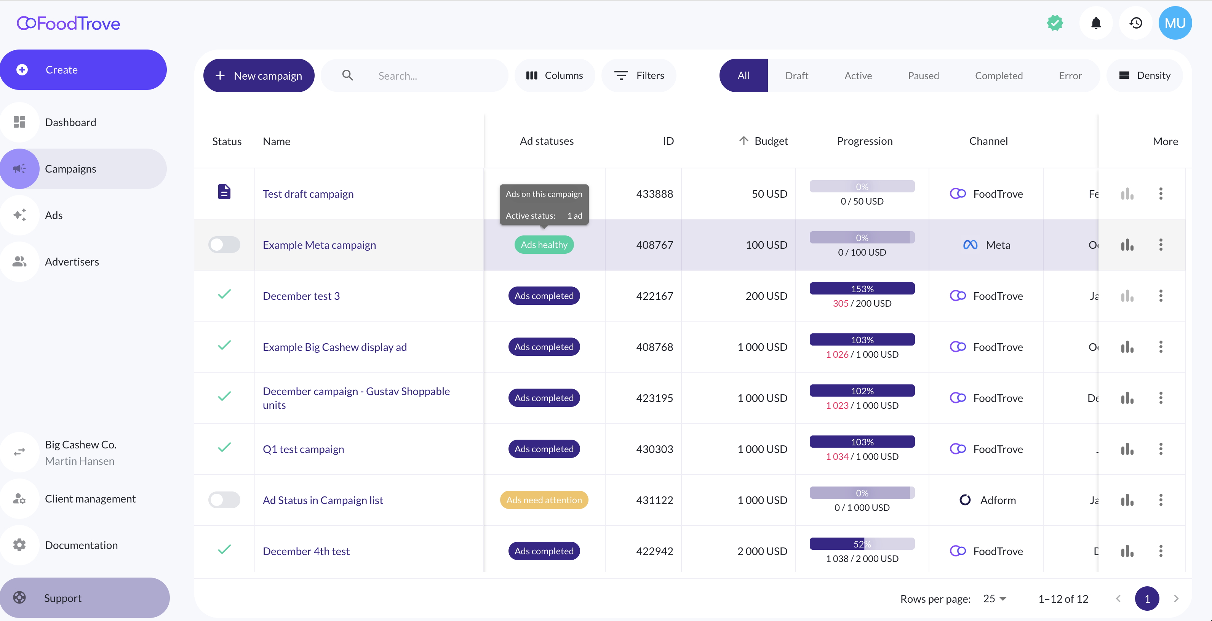Screen dimensions: 1212x621
Task: Open stats chart for December test 3
Action: 1127,296
